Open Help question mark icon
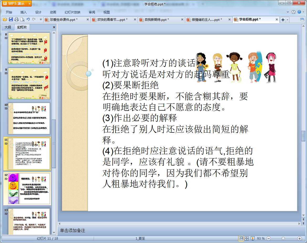This screenshot has width=307, height=243. click(x=299, y=12)
